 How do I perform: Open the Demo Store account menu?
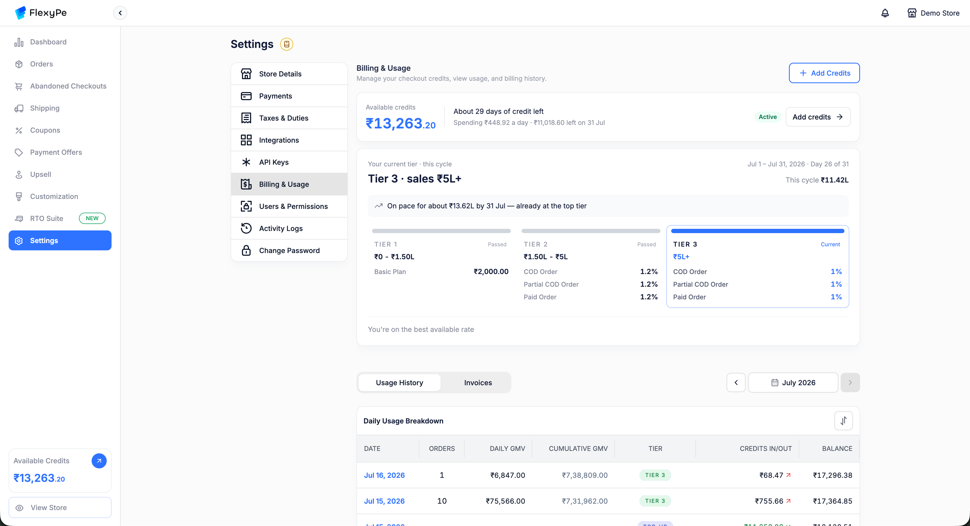(933, 13)
